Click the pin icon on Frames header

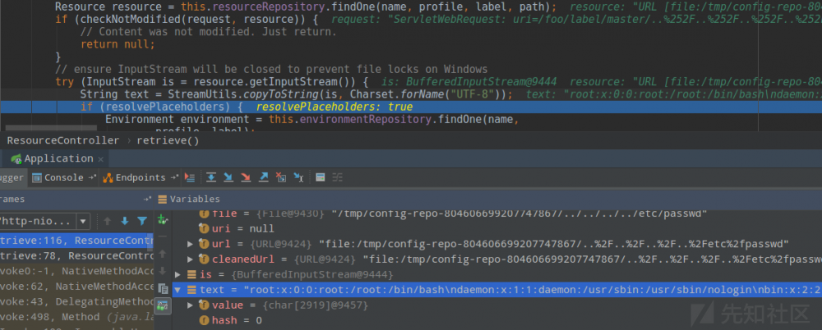tap(147, 199)
